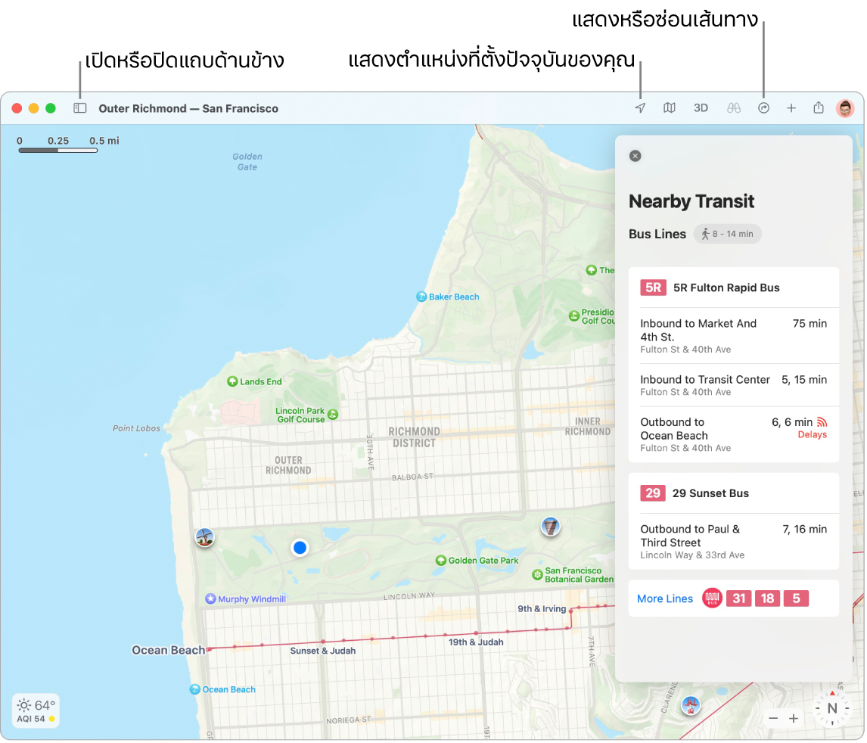Open the user account avatar
This screenshot has width=867, height=743.
(845, 108)
